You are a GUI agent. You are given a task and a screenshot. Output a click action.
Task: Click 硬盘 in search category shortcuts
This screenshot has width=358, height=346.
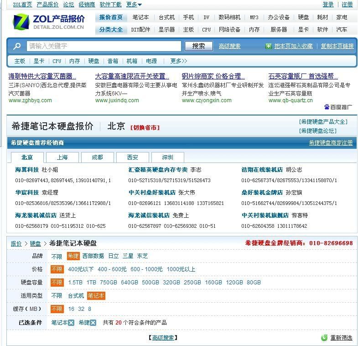point(93,61)
